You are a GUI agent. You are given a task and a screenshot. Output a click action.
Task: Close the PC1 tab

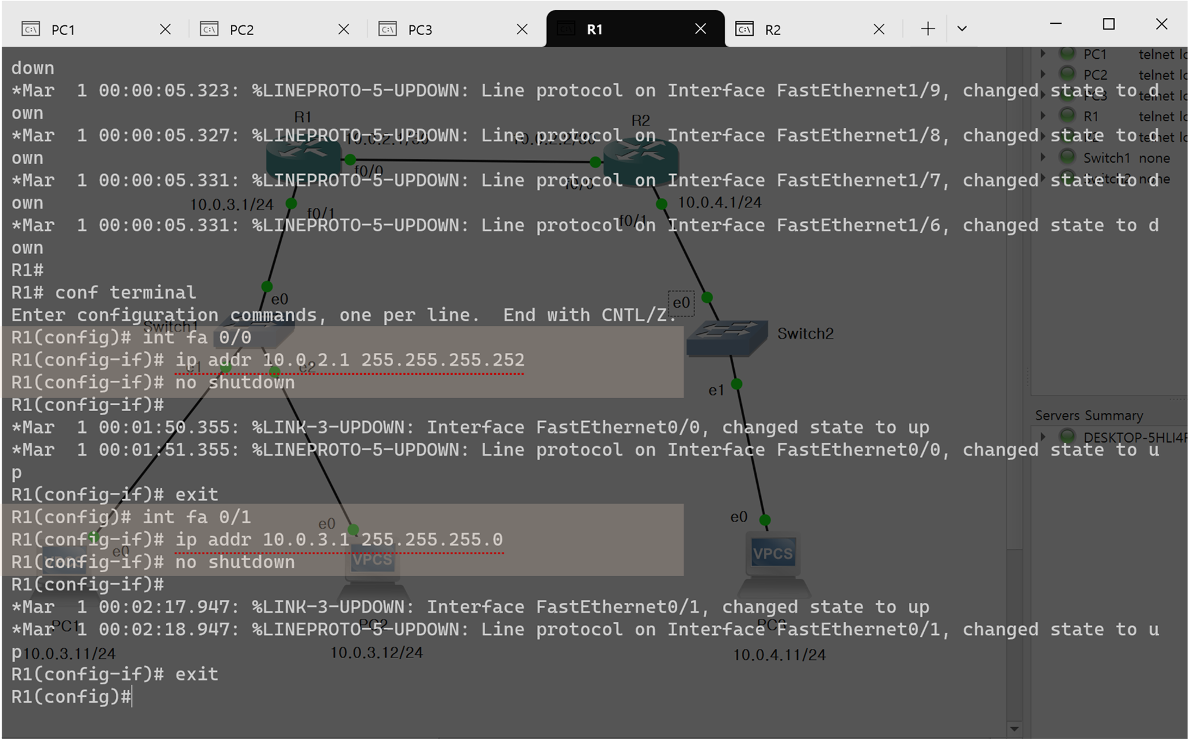point(165,29)
